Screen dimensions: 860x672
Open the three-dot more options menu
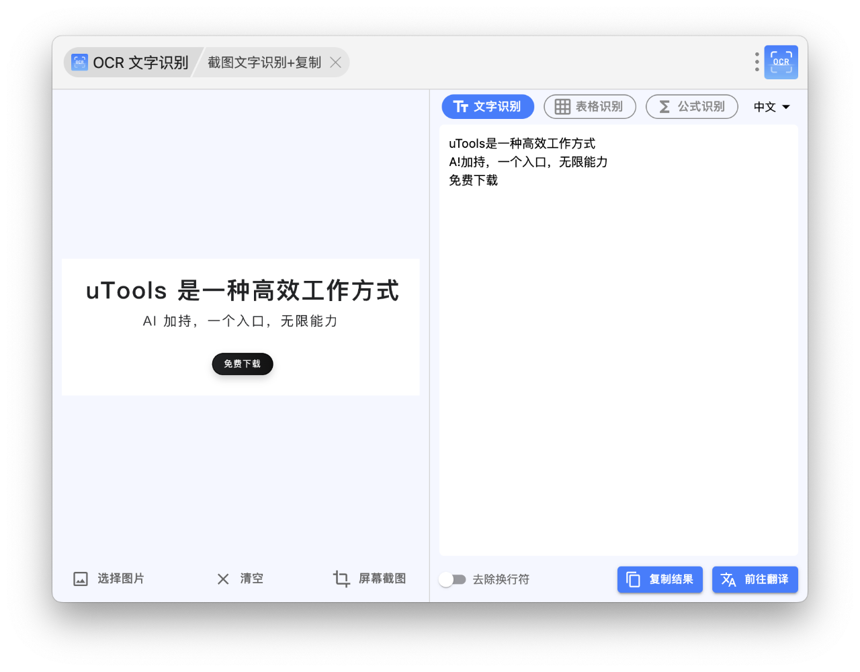coord(757,62)
